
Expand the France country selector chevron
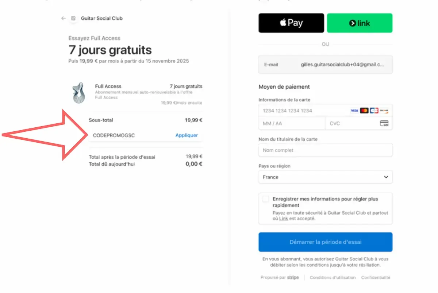click(x=386, y=177)
